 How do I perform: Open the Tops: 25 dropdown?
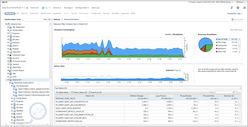point(47,19)
